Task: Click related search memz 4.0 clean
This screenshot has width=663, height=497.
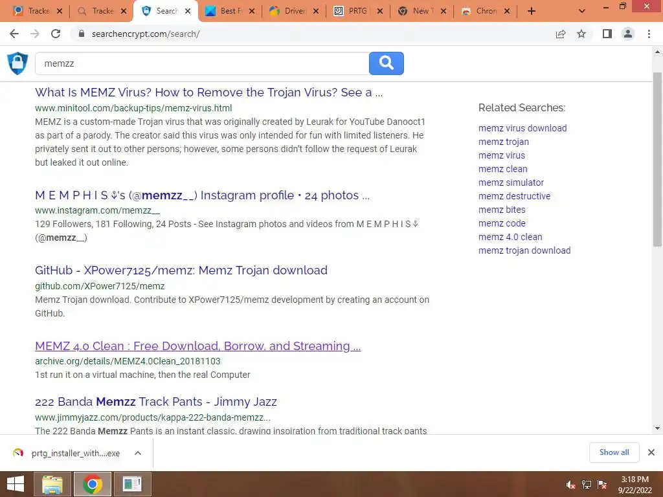Action: click(x=510, y=237)
